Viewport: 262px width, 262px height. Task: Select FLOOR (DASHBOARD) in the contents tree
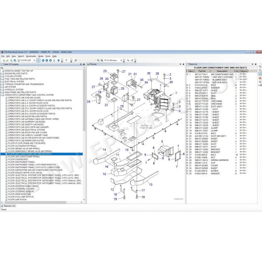click(x=18, y=159)
